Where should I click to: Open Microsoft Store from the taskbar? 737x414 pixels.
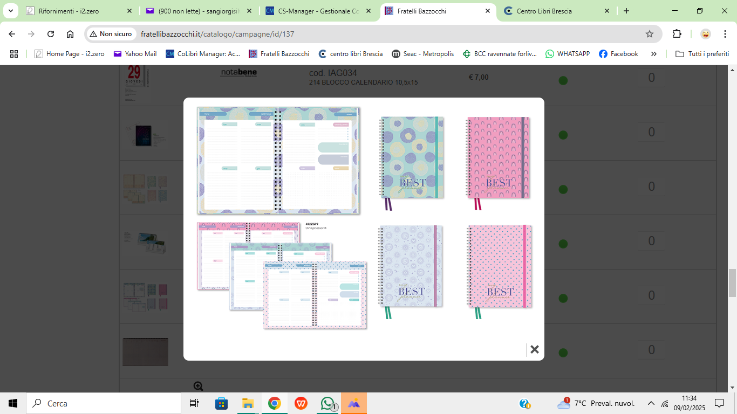(221, 403)
